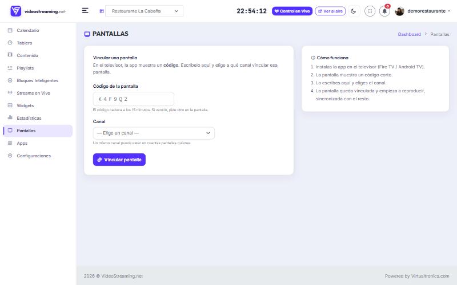Click the info icon next to Cómo funciona
This screenshot has width=457, height=285.
click(x=313, y=58)
